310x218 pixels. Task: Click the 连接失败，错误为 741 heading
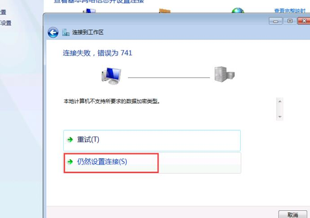coord(97,53)
